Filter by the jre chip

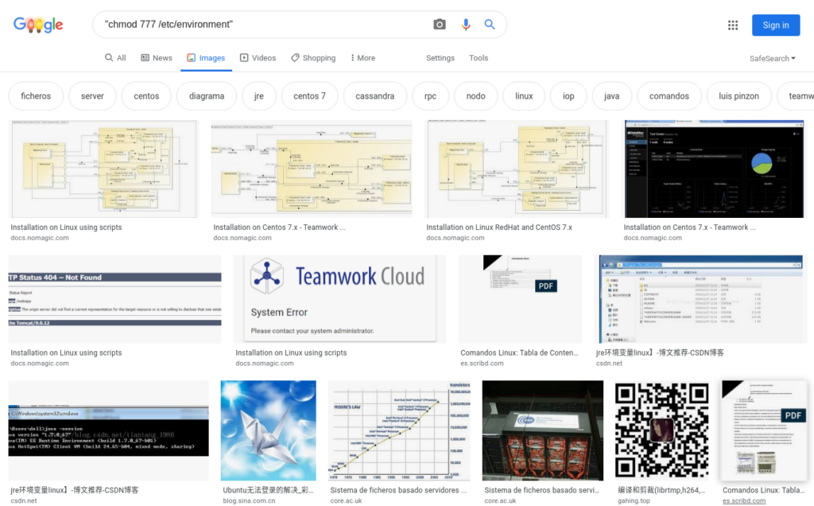click(259, 96)
